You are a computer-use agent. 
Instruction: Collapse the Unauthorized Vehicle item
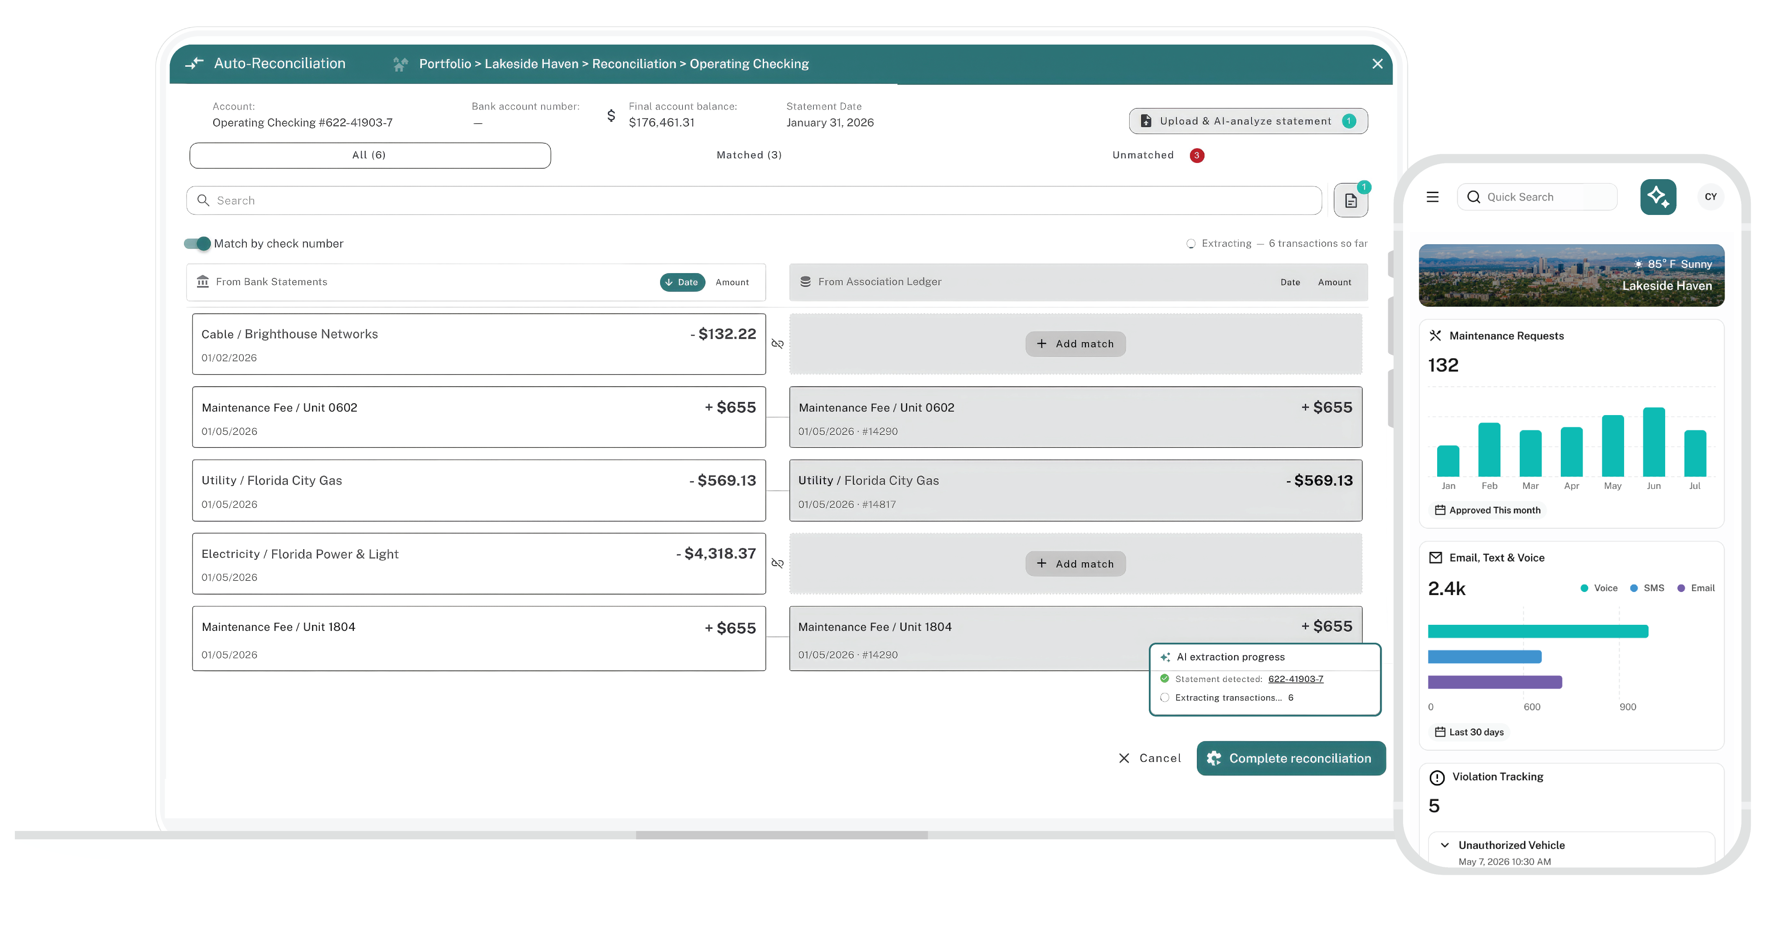point(1445,845)
